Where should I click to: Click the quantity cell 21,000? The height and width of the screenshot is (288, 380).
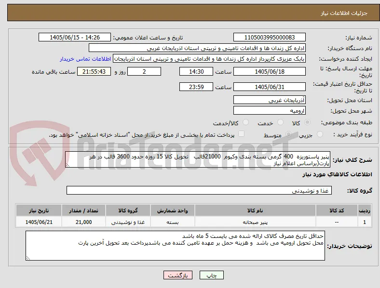[x=83, y=222]
